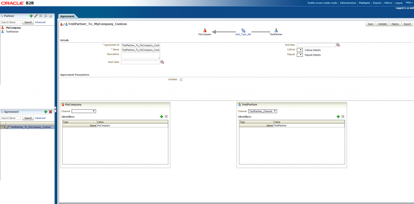The width and height of the screenshot is (414, 204).
Task: Click the test_Type_def link
Action: pos(243,35)
